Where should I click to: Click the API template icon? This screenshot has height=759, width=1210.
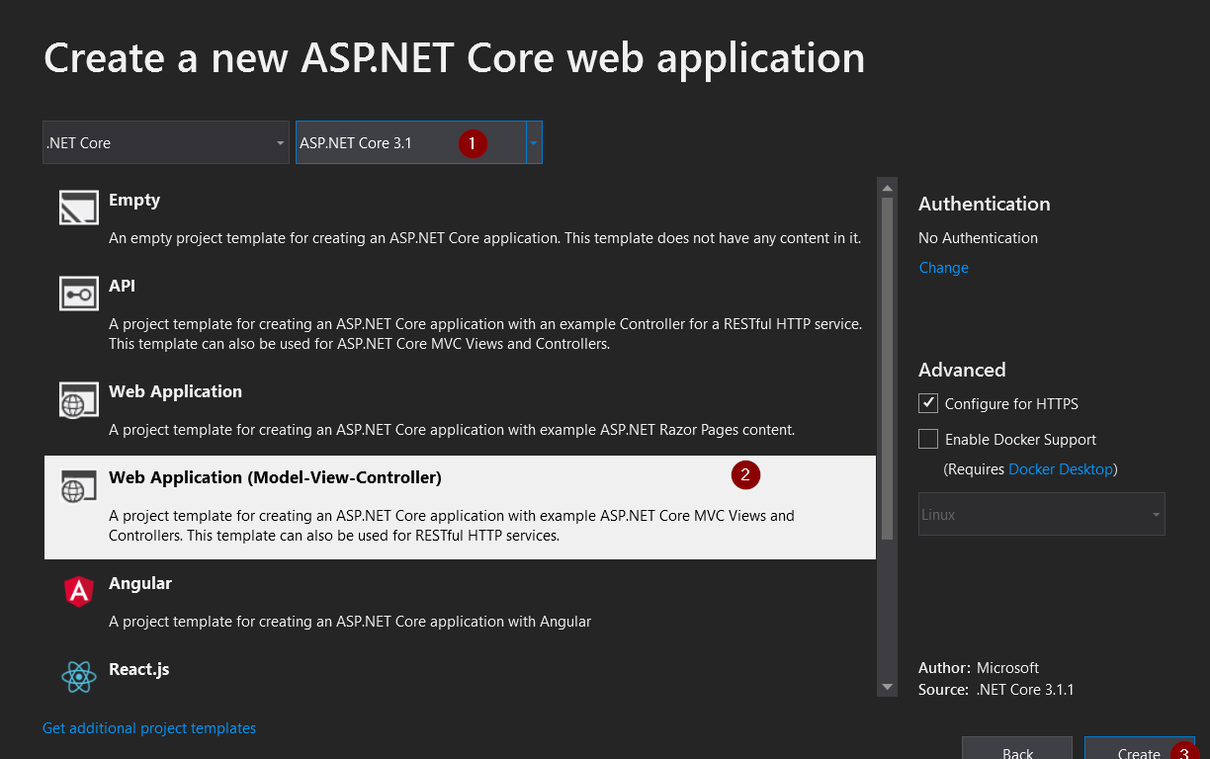[79, 295]
